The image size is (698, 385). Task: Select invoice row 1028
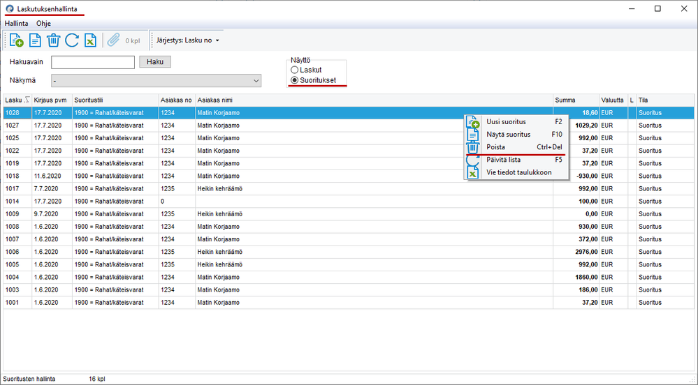pos(349,113)
